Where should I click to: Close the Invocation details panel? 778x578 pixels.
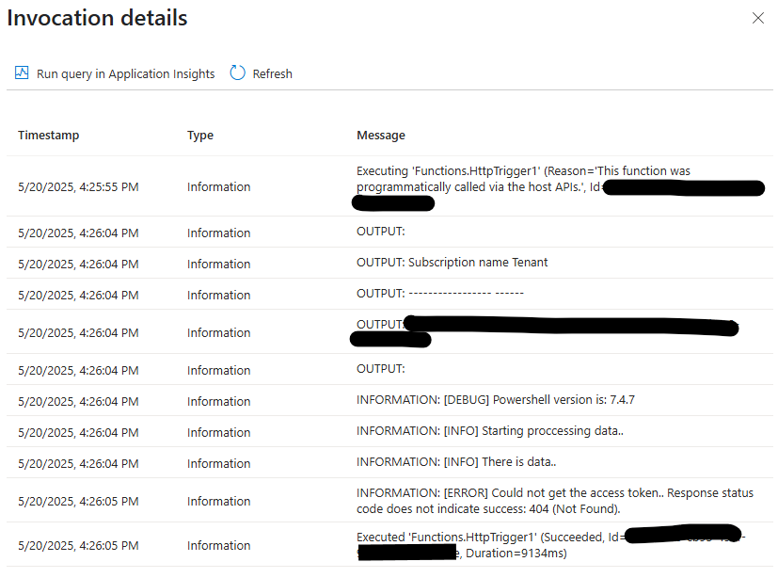tap(758, 17)
